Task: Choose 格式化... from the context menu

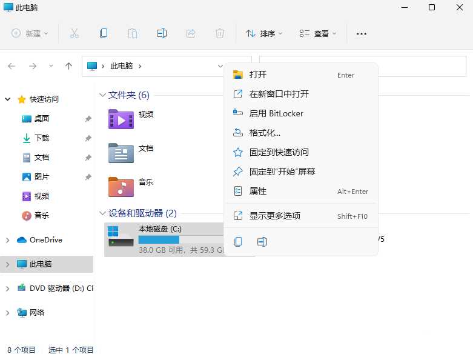Action: point(302,133)
